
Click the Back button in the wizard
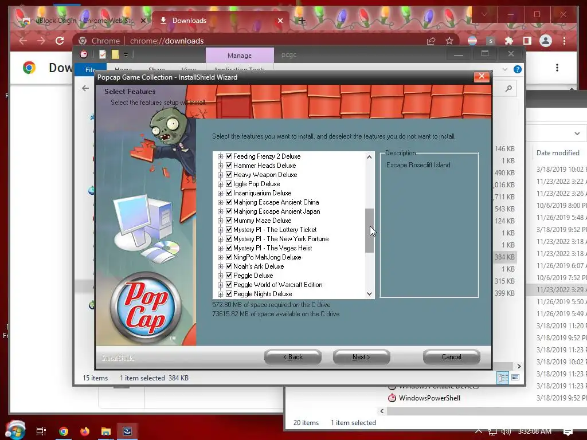(x=293, y=357)
